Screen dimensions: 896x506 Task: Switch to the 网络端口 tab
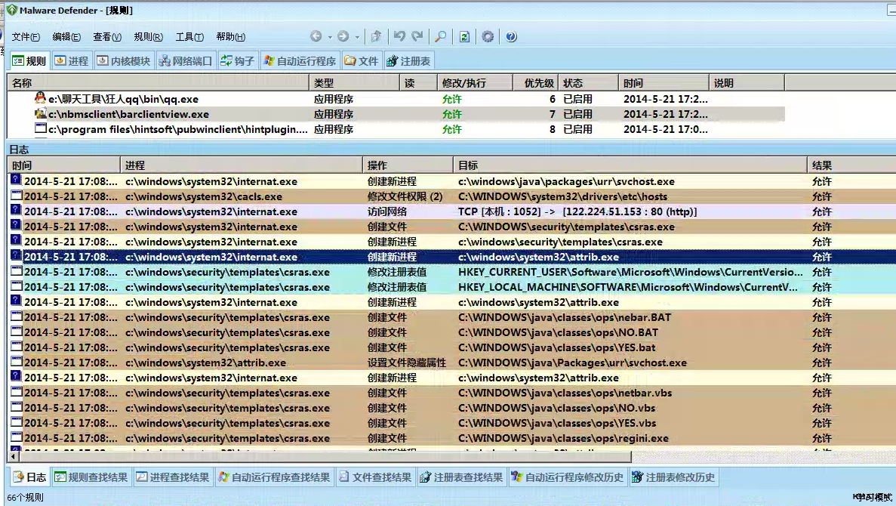(185, 61)
